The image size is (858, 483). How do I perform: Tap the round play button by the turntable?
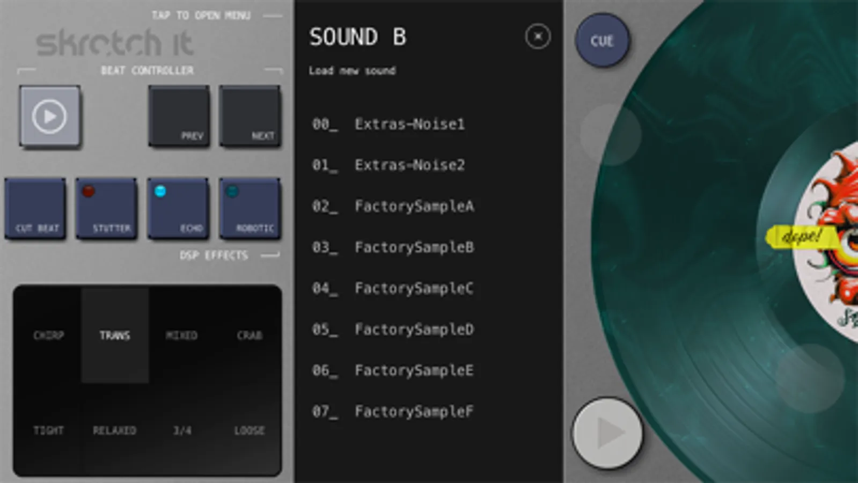pos(607,433)
